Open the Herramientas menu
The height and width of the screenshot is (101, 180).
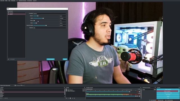click(x=30, y=1)
